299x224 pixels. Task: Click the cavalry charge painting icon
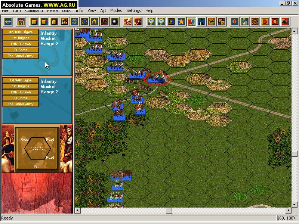tap(138, 22)
